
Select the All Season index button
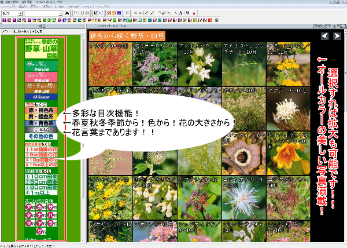[41, 97]
